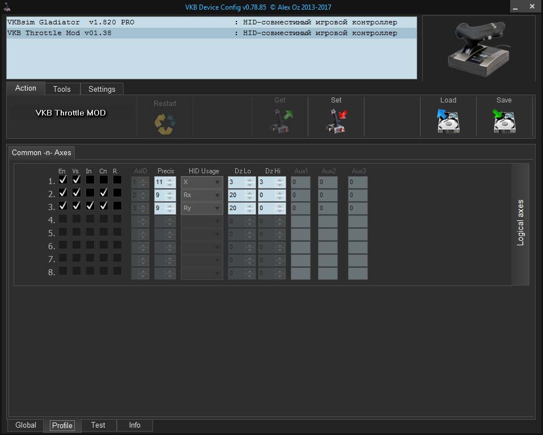Image resolution: width=543 pixels, height=435 pixels.
Task: Click the Dz Hi field of axis 2
Action: (272, 195)
